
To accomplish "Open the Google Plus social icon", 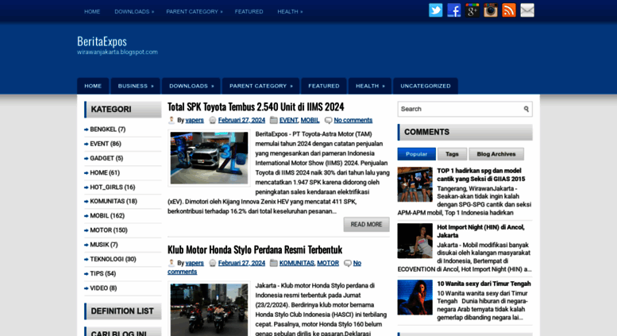I will click(472, 10).
